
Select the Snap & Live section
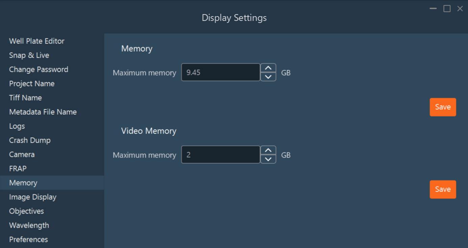(x=29, y=55)
